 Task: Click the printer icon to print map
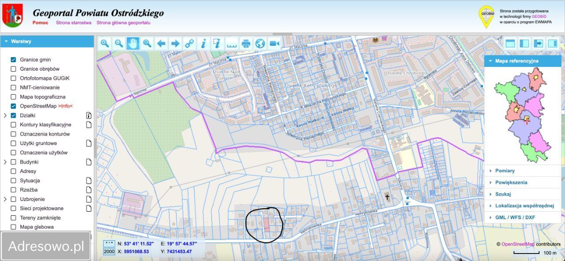coord(246,43)
